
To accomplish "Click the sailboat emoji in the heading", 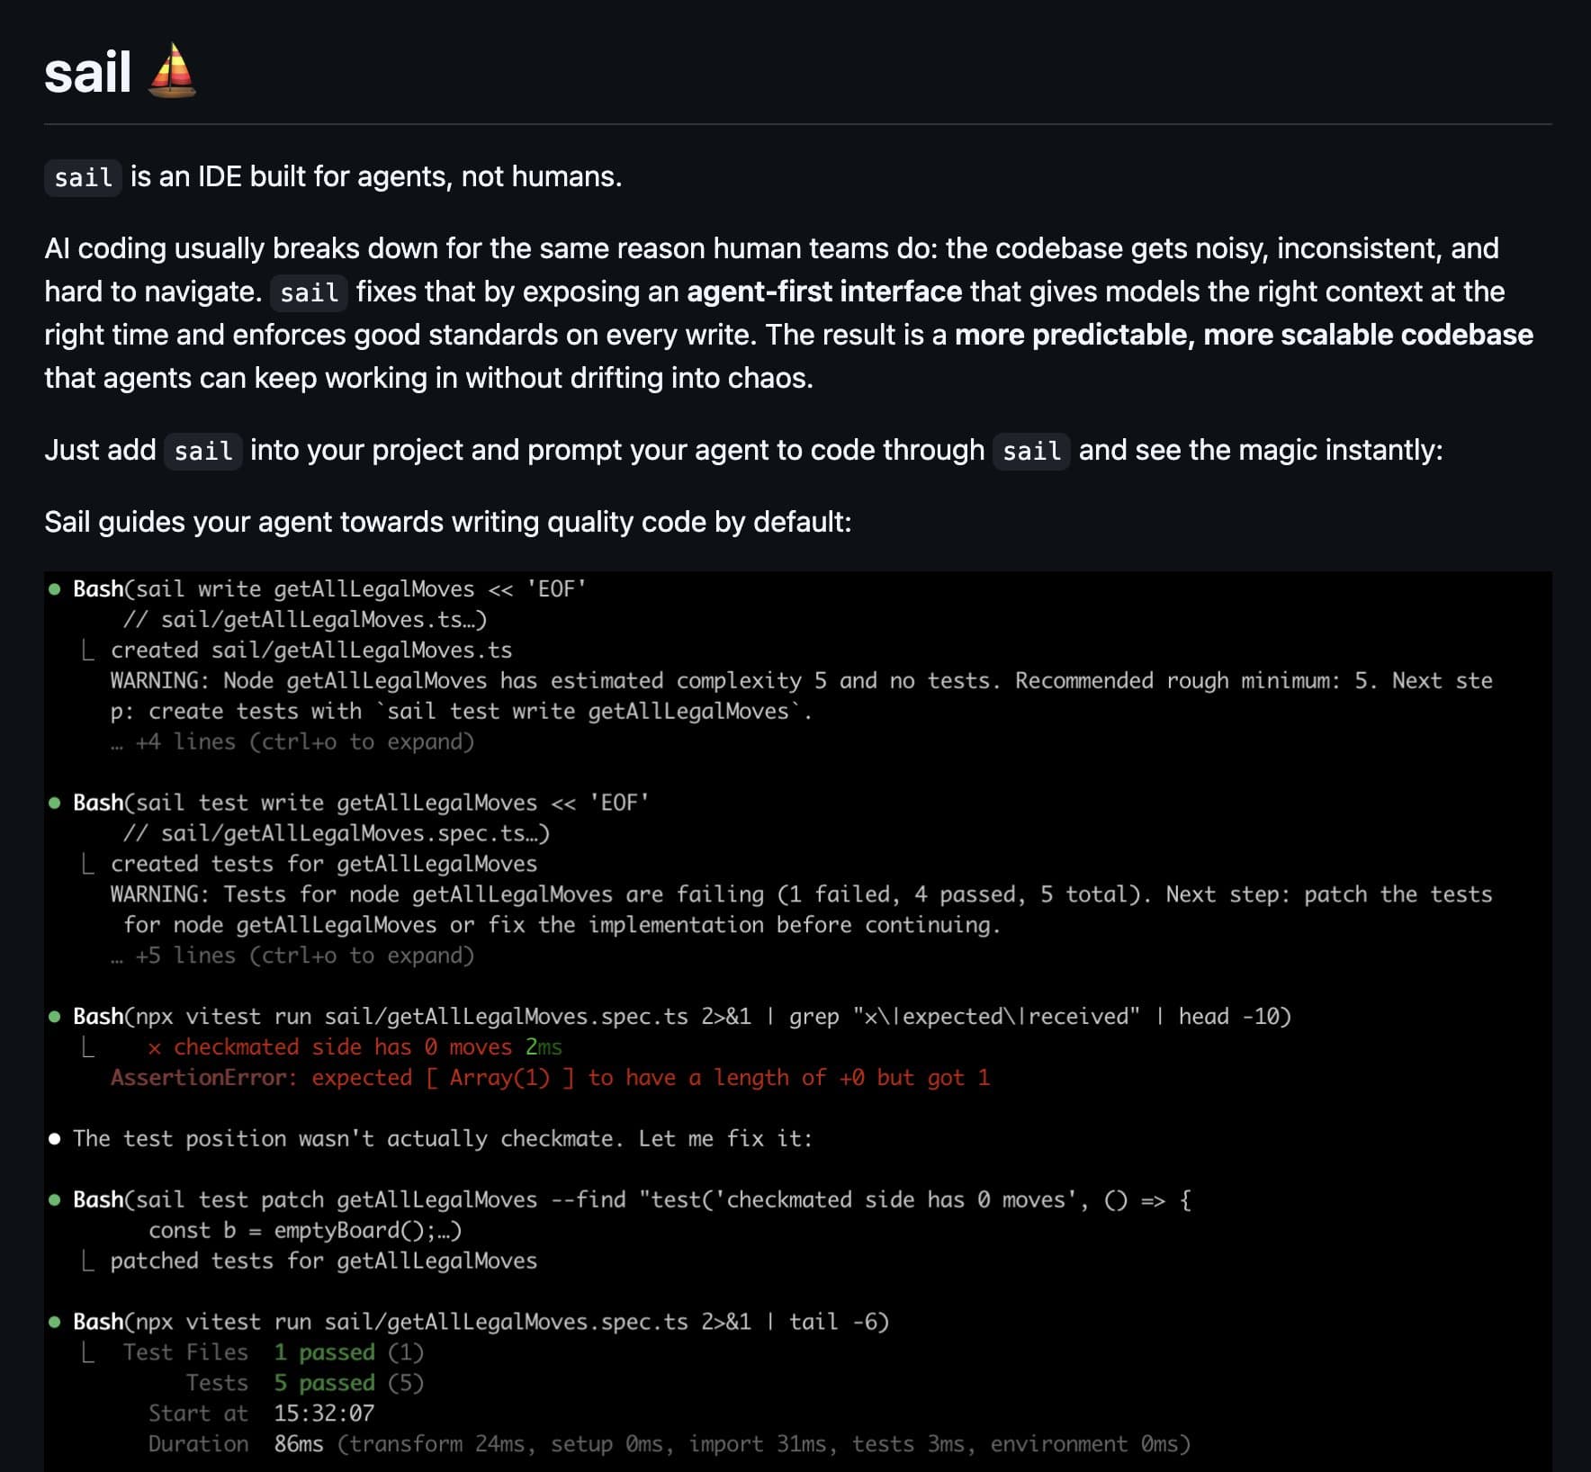I will (x=172, y=72).
